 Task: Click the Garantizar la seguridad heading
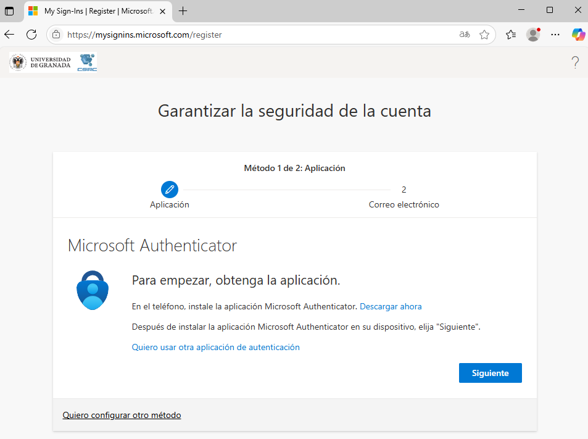click(x=294, y=111)
